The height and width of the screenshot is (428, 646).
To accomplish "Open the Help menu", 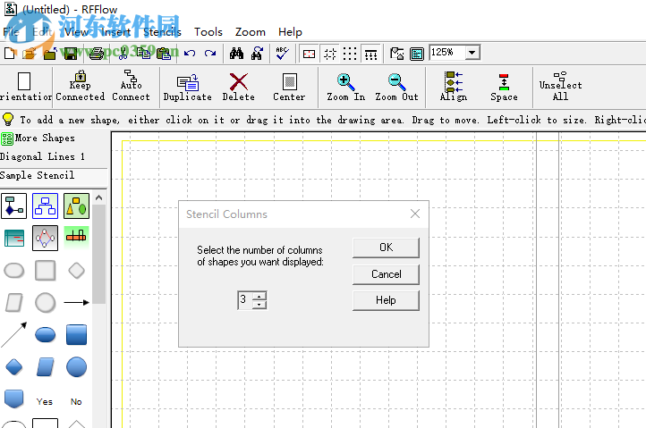I will [x=290, y=31].
